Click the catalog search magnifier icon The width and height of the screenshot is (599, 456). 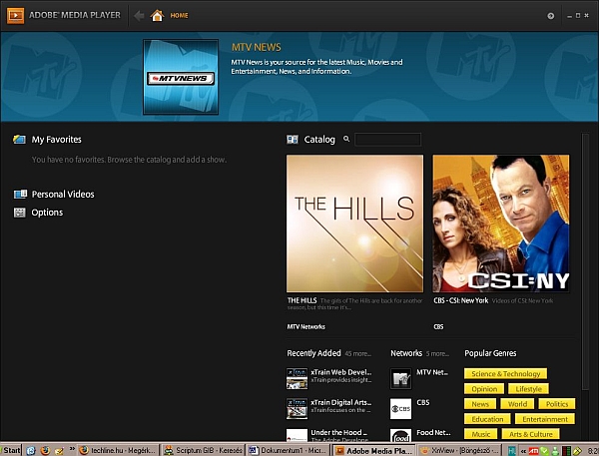point(346,139)
